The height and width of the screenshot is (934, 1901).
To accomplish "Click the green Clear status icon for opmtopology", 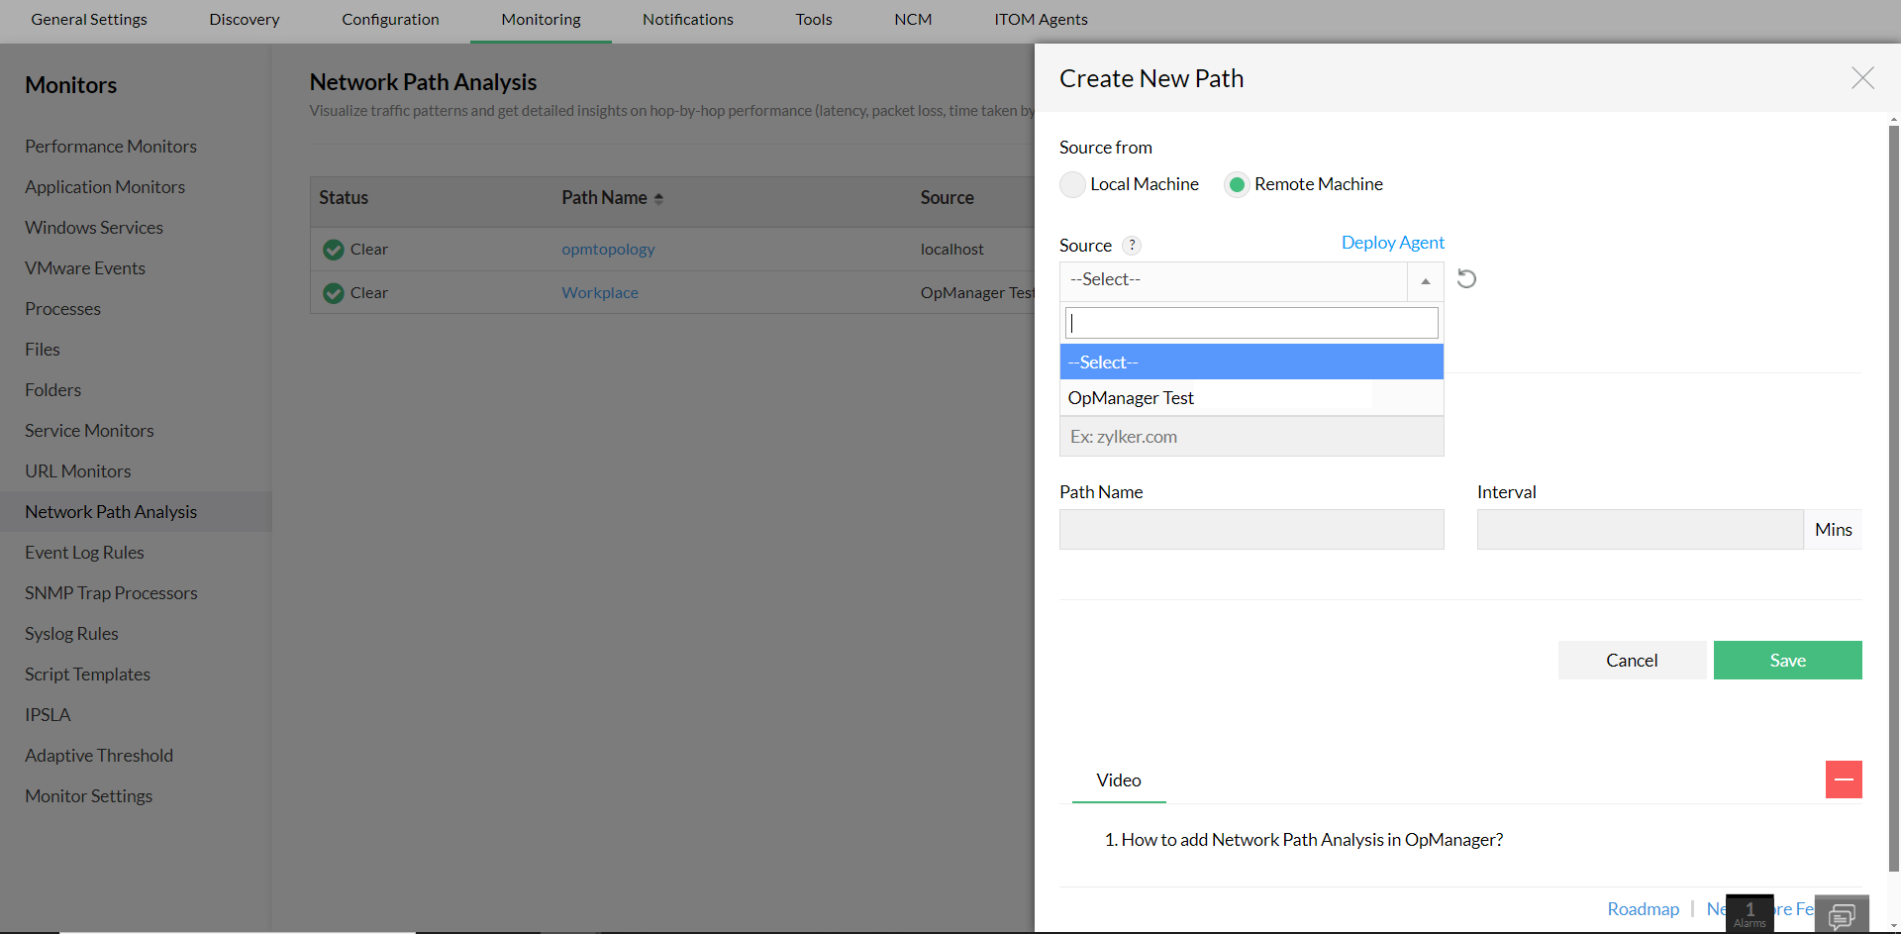I will point(333,250).
